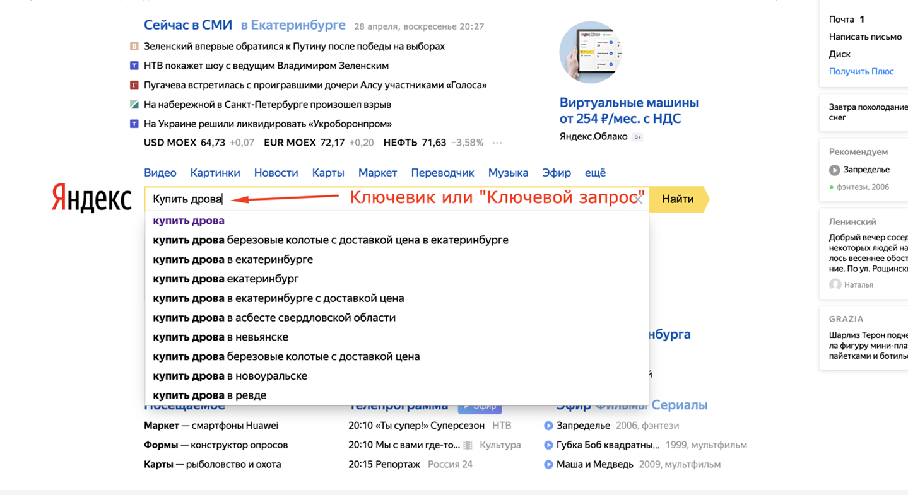908x495 pixels.
Task: Open headline Пугачева встретилась с участниками Голоса
Action: (x=315, y=85)
